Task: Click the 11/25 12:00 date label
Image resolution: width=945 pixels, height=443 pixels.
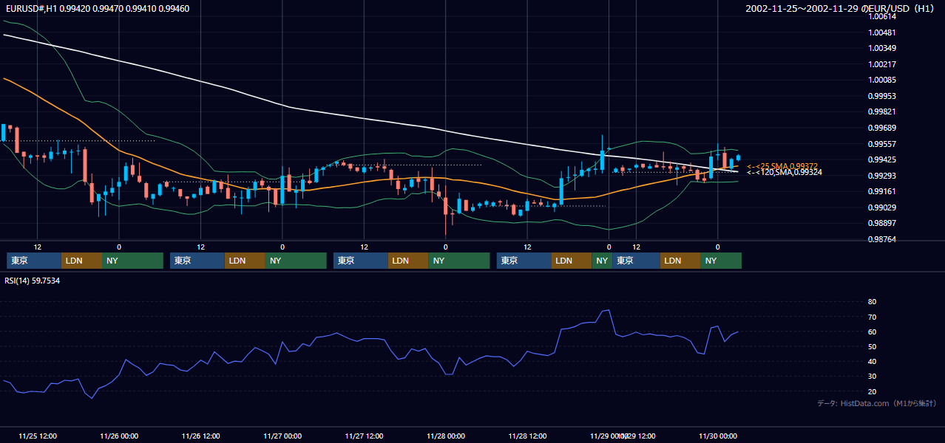Action: pos(38,436)
